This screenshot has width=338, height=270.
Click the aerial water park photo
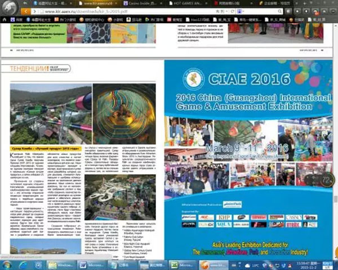(x=120, y=197)
